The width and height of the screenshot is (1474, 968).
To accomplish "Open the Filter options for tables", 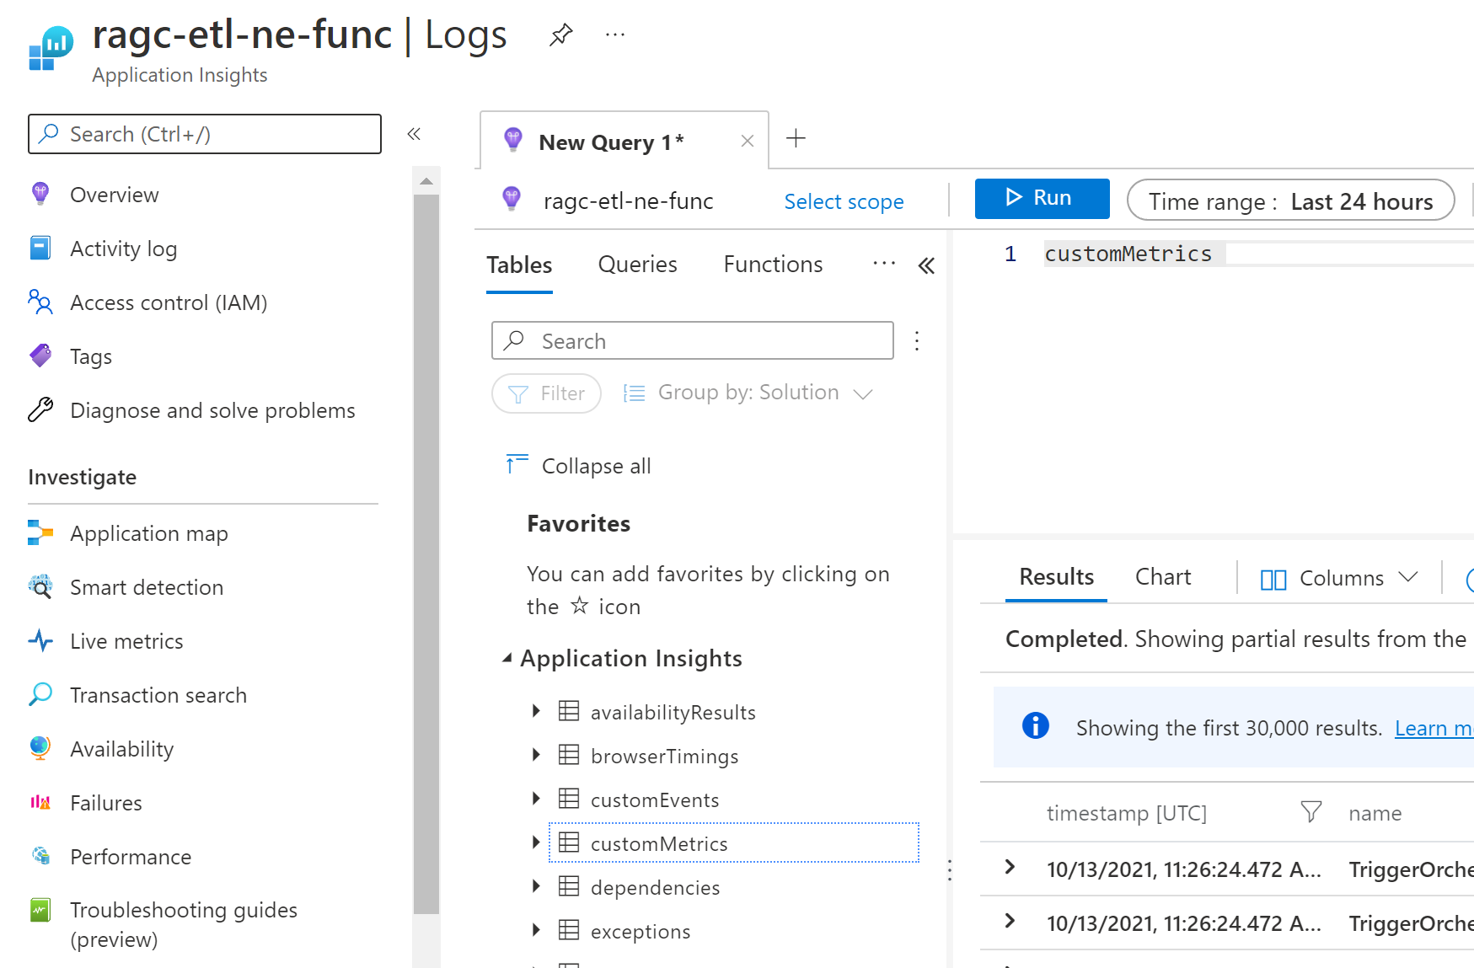I will tap(546, 393).
